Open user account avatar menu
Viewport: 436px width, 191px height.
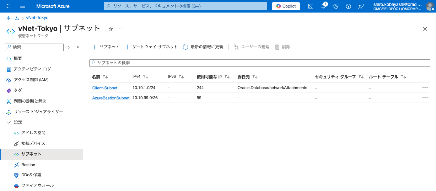point(430,6)
